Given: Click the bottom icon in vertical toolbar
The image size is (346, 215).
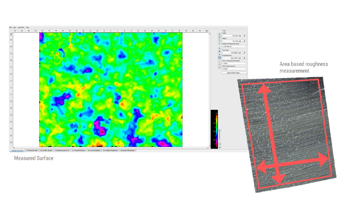Looking at the screenshot, I should (219, 67).
